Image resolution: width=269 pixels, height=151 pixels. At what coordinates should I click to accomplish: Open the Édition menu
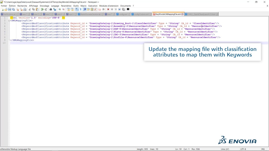point(12,6)
